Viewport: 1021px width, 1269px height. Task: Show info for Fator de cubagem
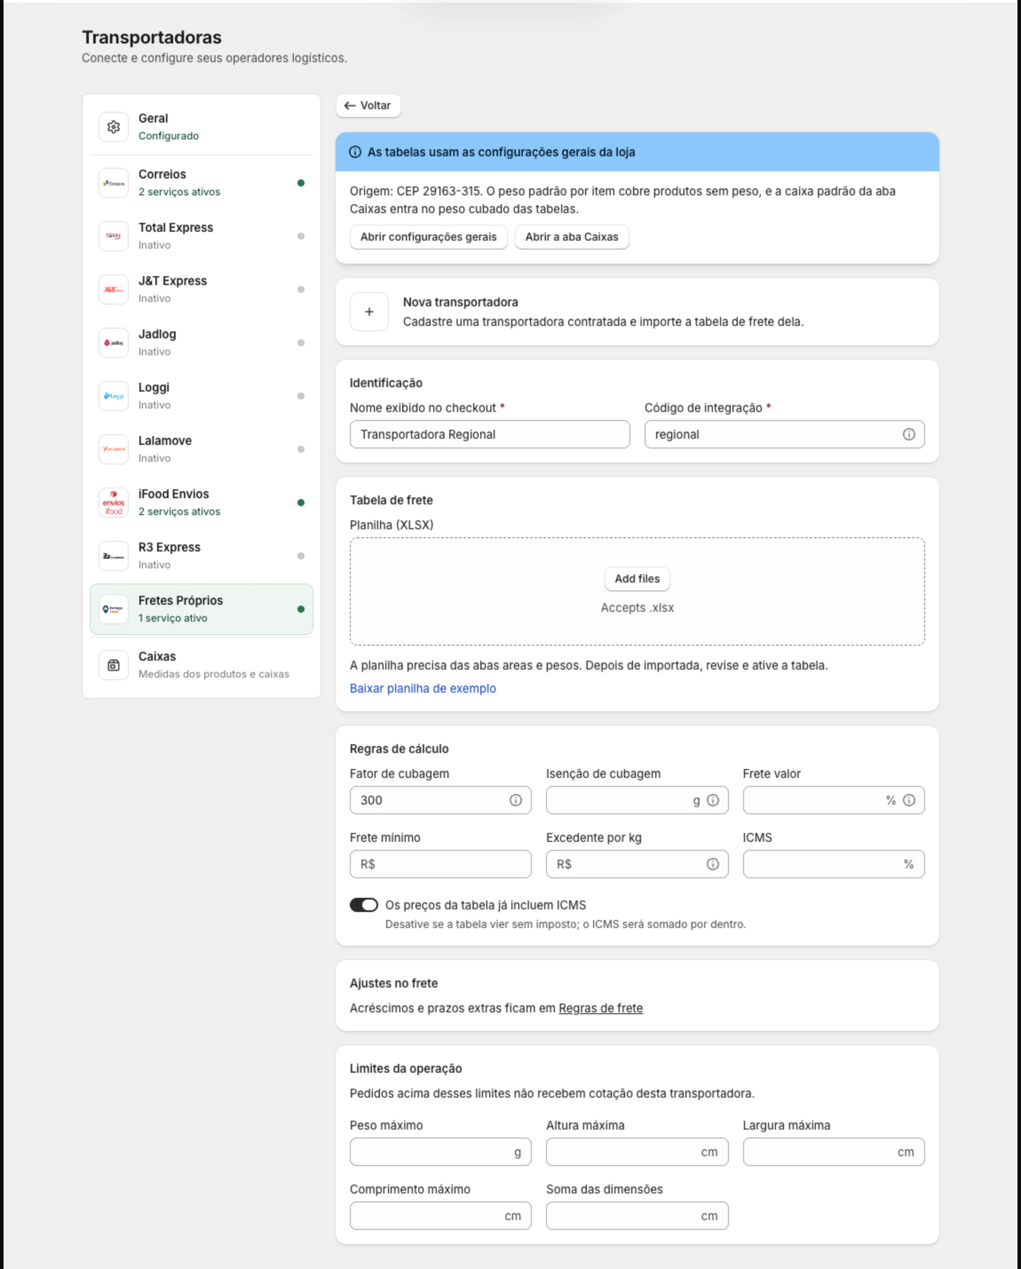[x=515, y=801]
